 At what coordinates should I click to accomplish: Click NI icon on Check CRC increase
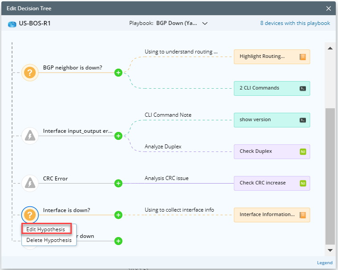click(x=303, y=183)
